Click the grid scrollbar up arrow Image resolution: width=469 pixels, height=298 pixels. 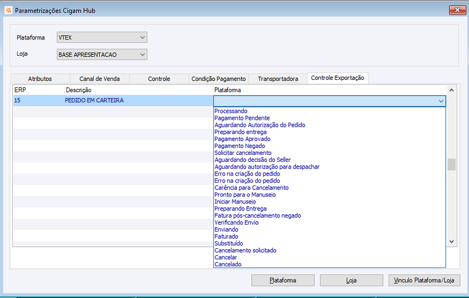(451, 90)
